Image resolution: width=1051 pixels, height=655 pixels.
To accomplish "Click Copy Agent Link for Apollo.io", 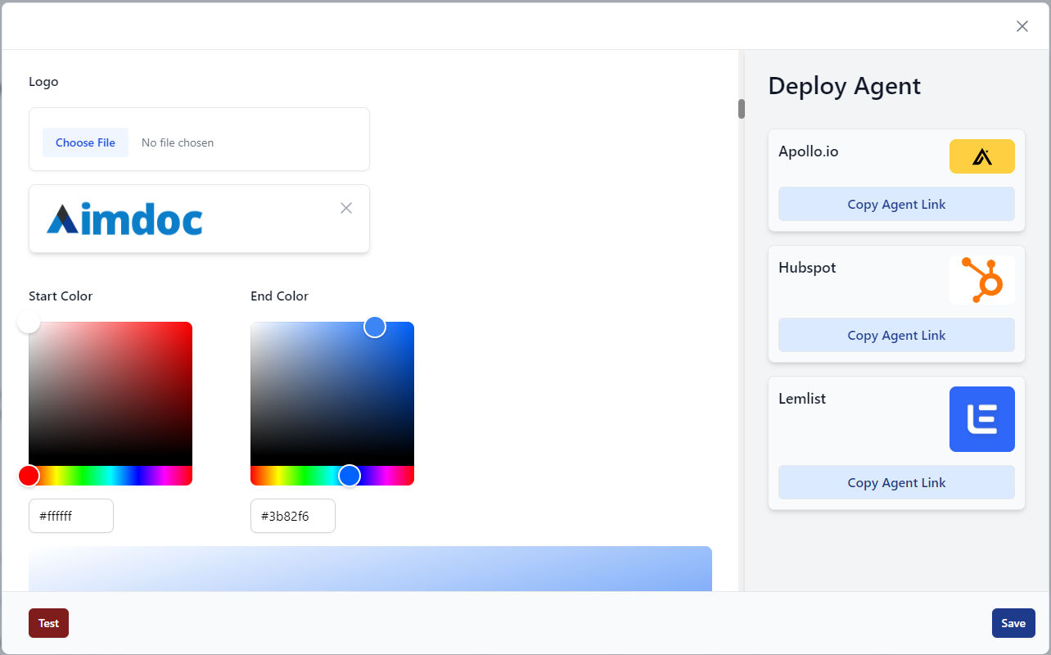I will click(895, 204).
